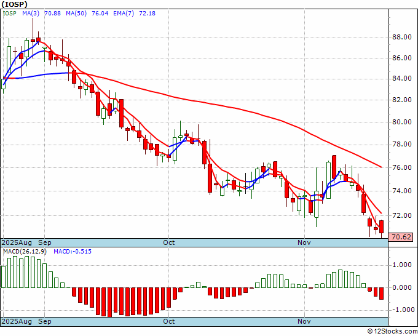Click the IOSP legend label
418x336 pixels.
coord(10,14)
